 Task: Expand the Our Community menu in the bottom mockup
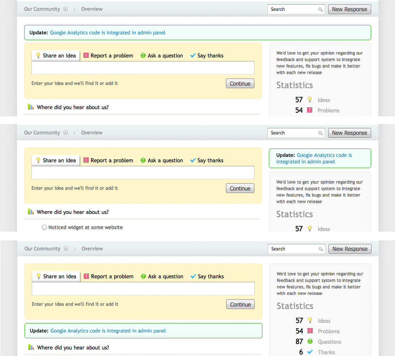click(66, 249)
